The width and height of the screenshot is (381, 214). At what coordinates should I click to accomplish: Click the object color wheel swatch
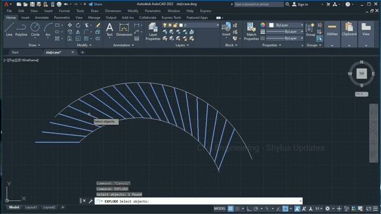[x=263, y=25]
